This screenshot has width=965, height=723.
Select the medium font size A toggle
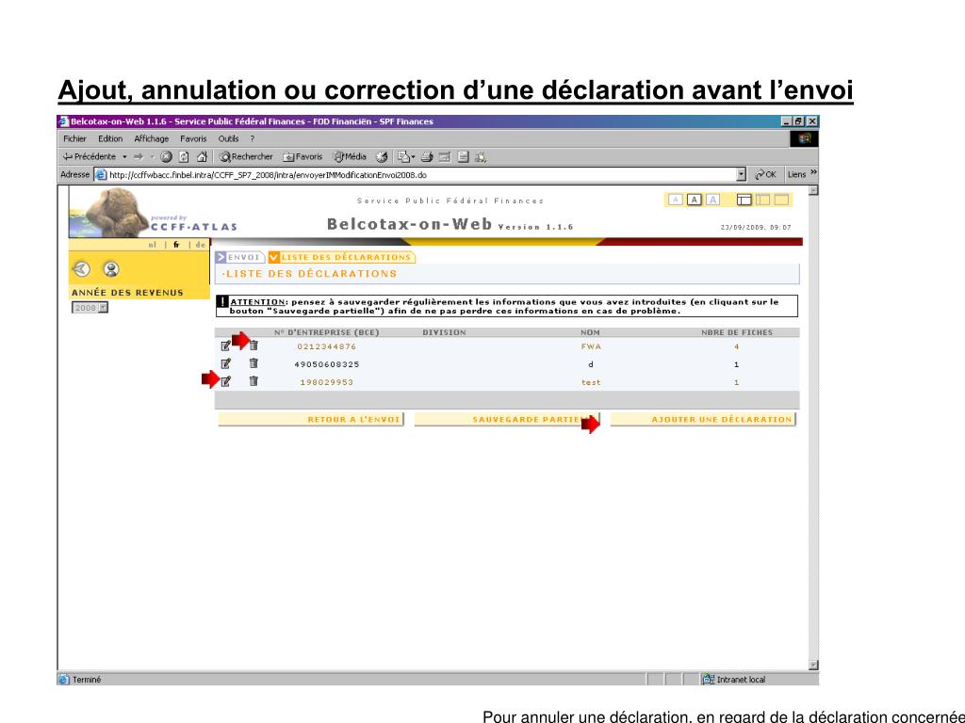pos(695,200)
